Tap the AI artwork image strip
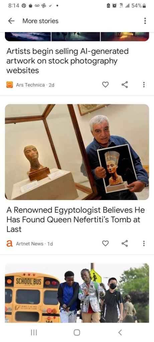 [77, 37]
